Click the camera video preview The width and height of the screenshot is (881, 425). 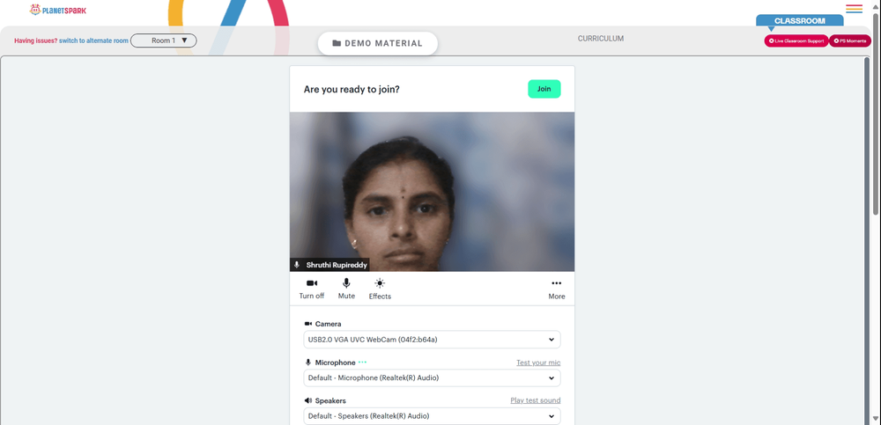pos(432,192)
